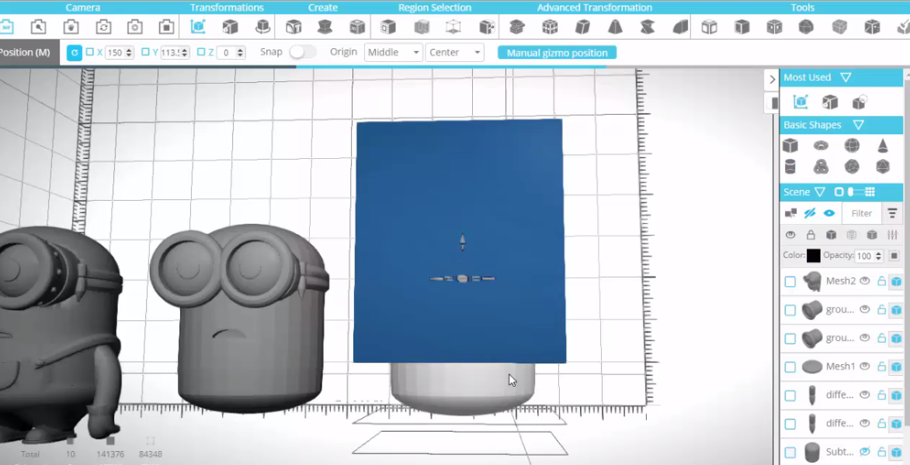Click the Move icon in Most Used
This screenshot has width=910, height=465.
click(801, 102)
